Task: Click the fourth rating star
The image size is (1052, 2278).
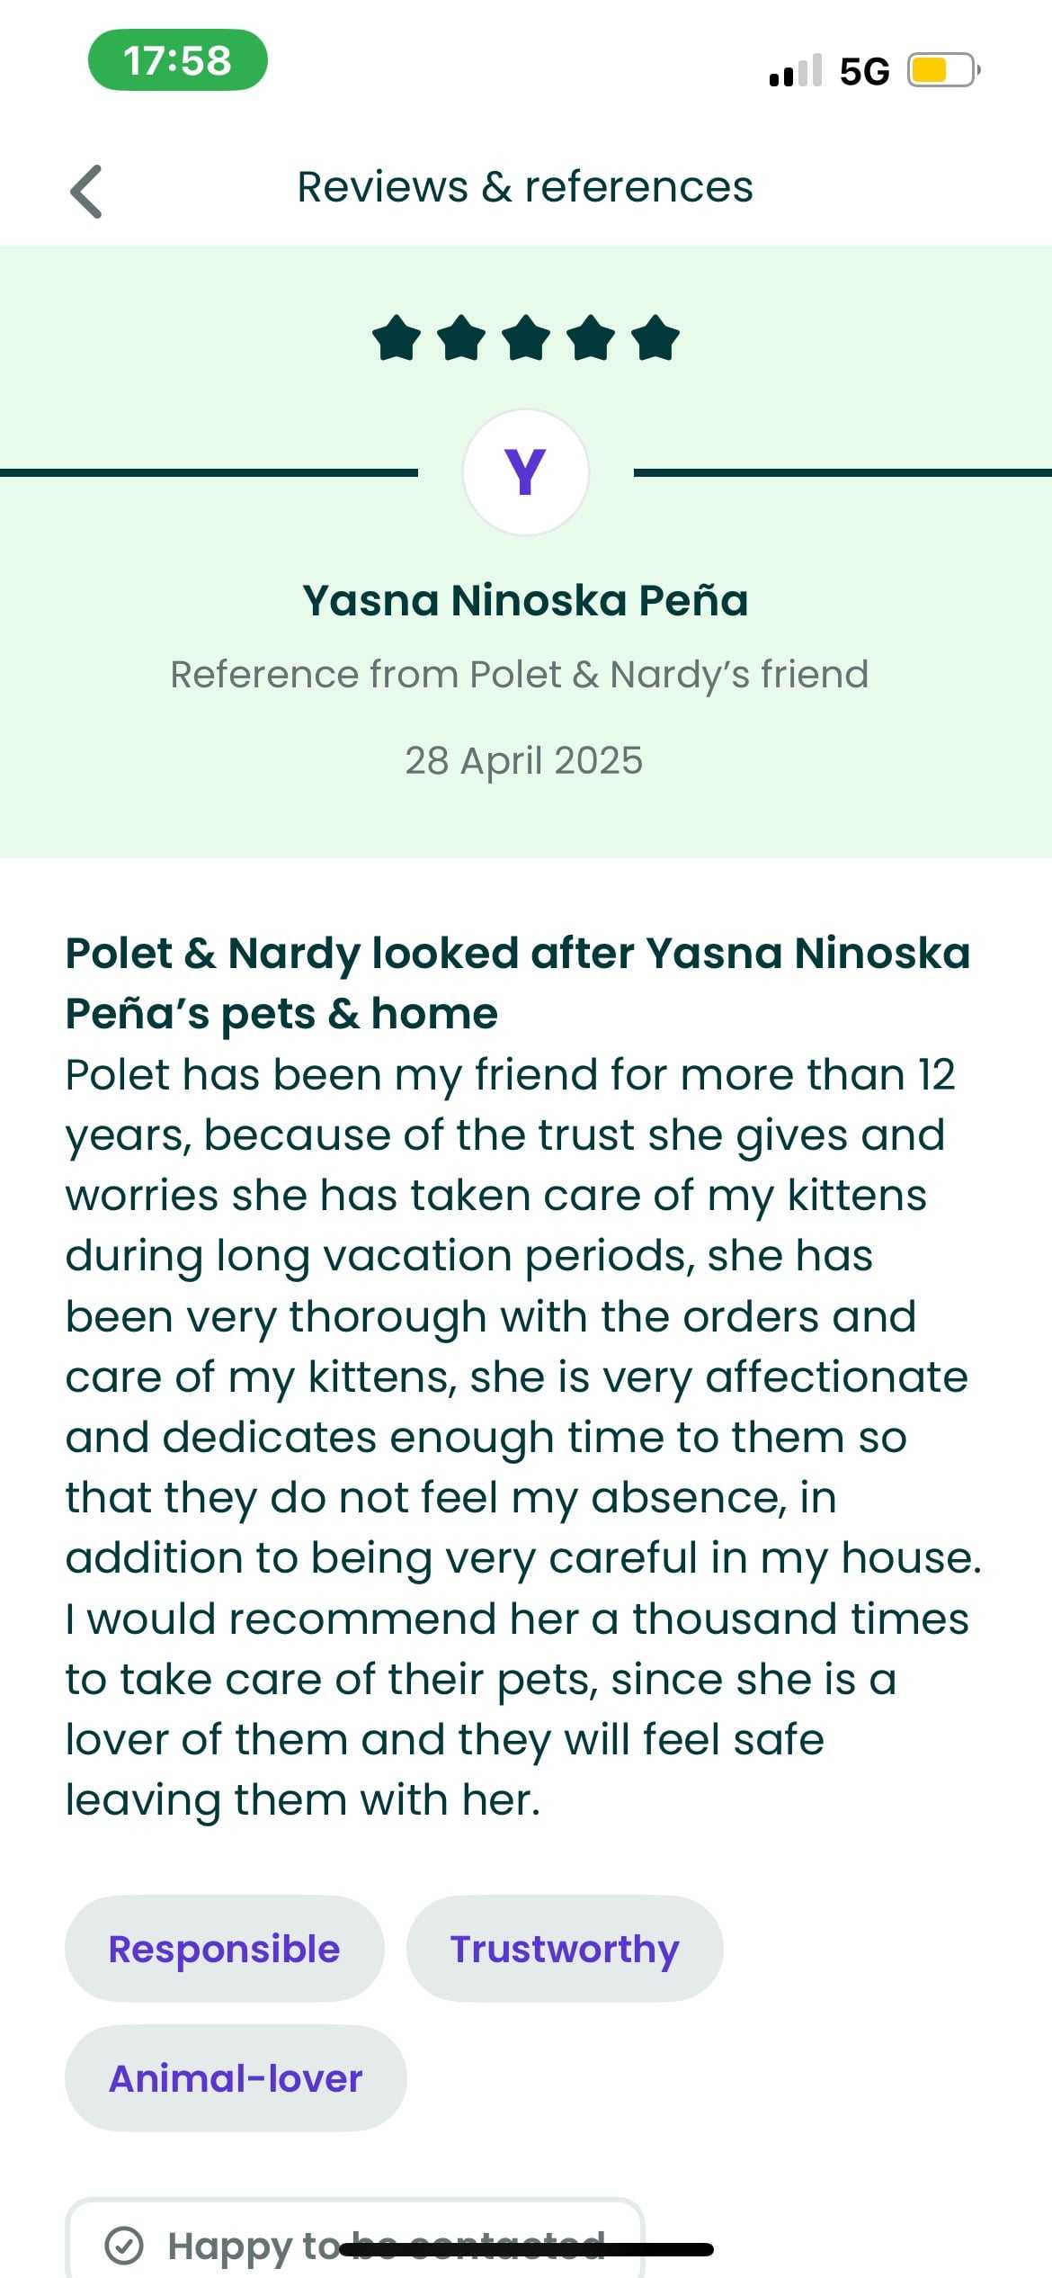Action: [591, 338]
